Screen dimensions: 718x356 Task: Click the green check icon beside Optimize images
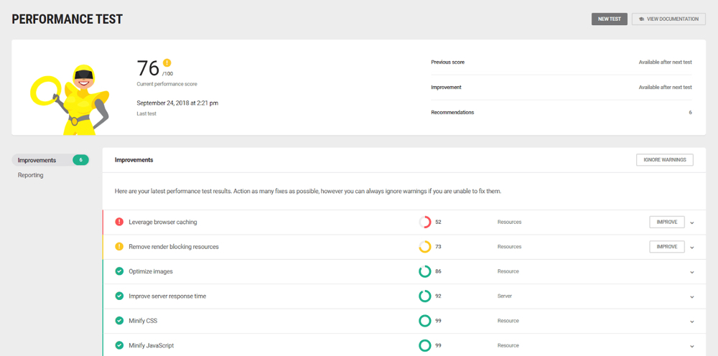pos(119,271)
